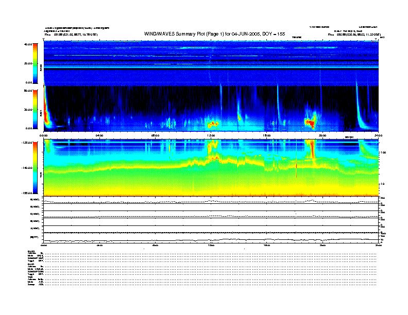Click the 24:00 tick label under RAD1 spectrogram

[x=378, y=135]
